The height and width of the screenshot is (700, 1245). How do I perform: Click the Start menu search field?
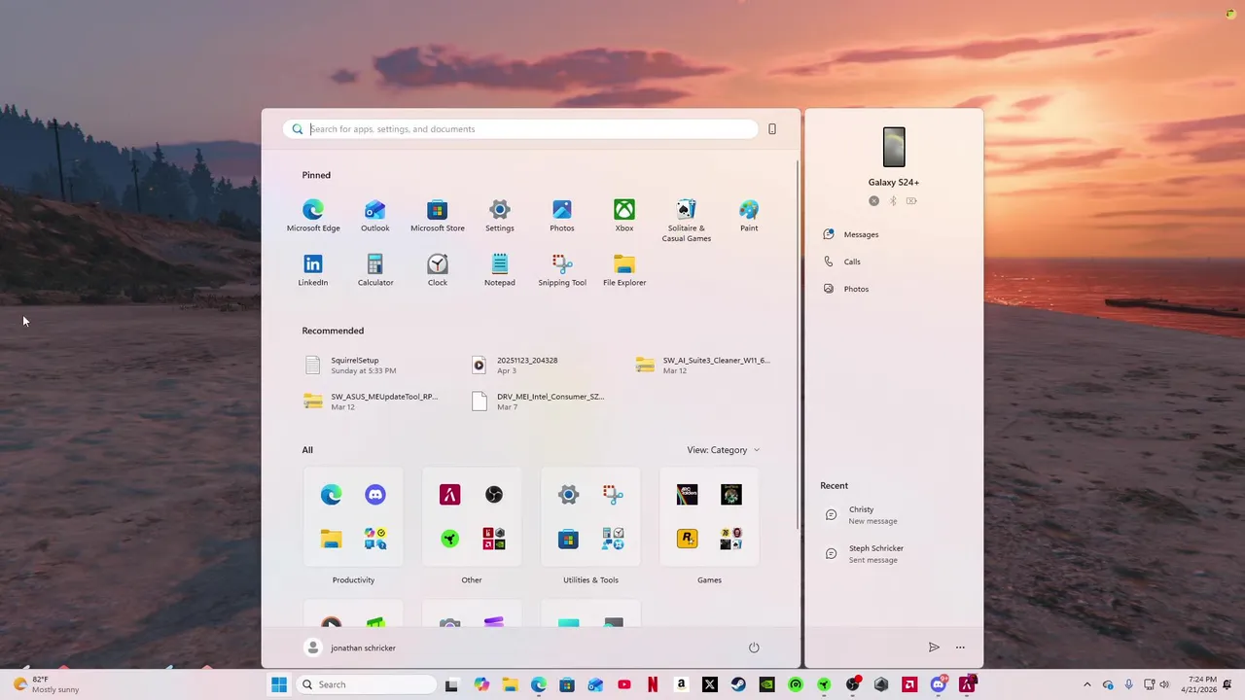pos(520,129)
